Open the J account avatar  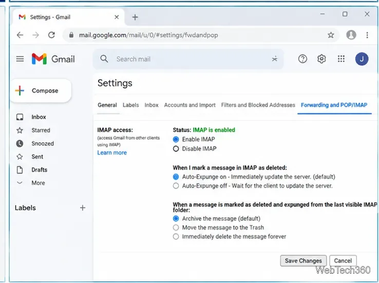362,59
